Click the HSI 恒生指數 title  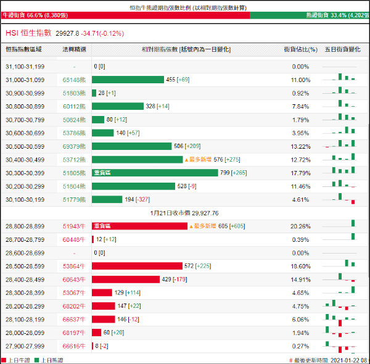[x=28, y=33]
